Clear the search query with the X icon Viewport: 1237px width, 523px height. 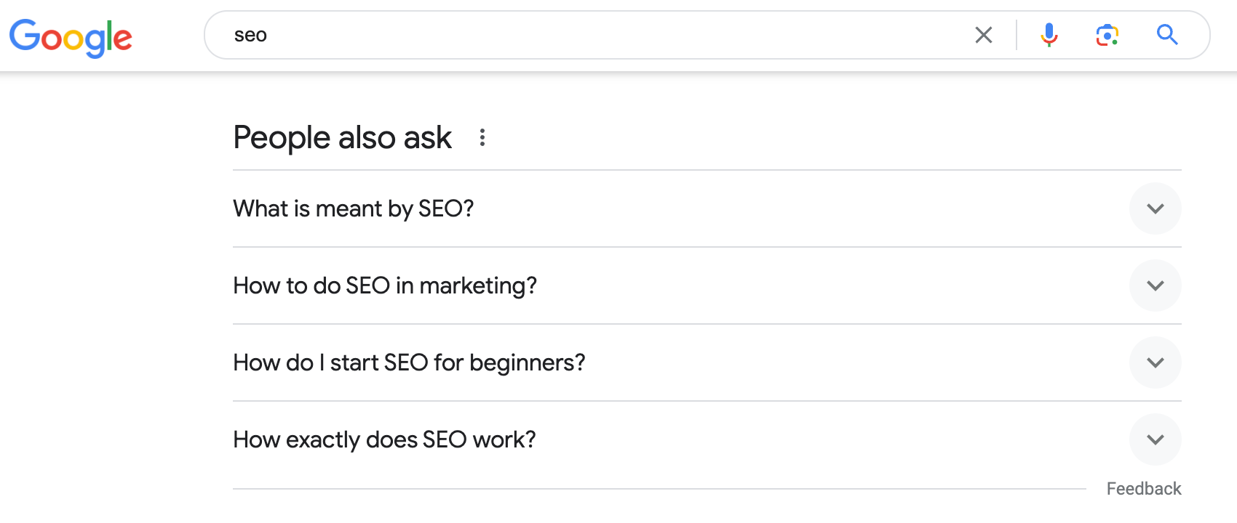[984, 34]
